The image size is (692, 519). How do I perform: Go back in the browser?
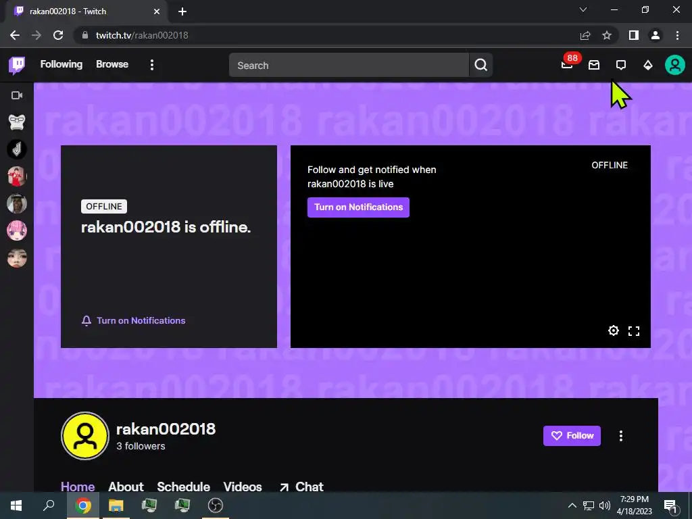click(x=15, y=35)
